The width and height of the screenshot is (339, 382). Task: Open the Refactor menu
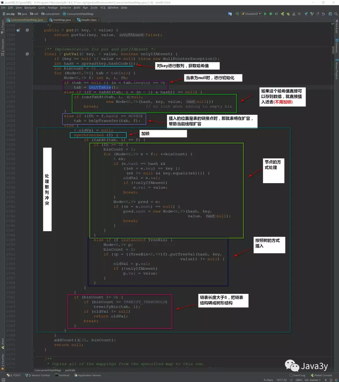[x=66, y=8]
